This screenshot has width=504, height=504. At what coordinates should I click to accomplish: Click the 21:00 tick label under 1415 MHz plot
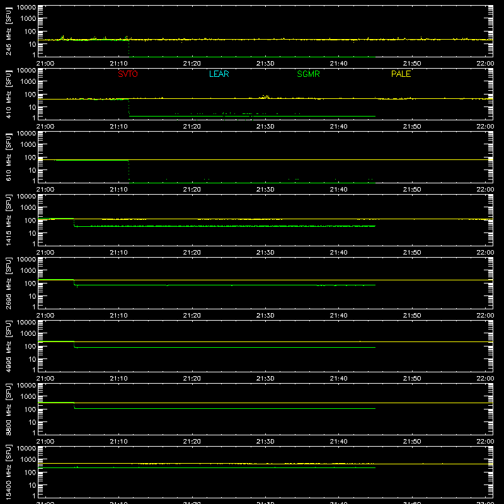(x=45, y=253)
